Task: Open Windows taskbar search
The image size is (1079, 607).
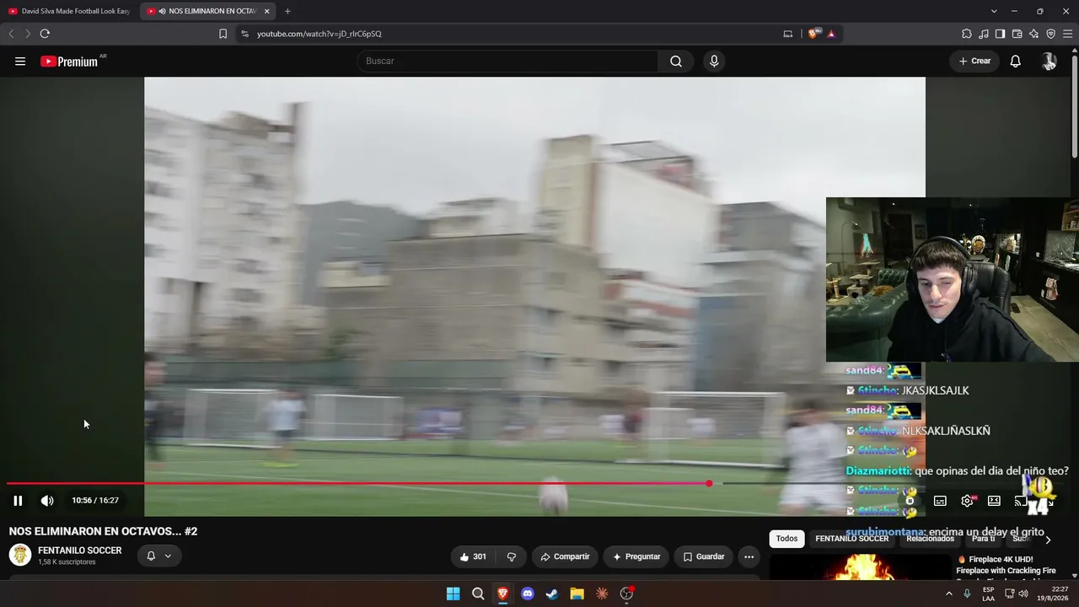Action: 478,594
